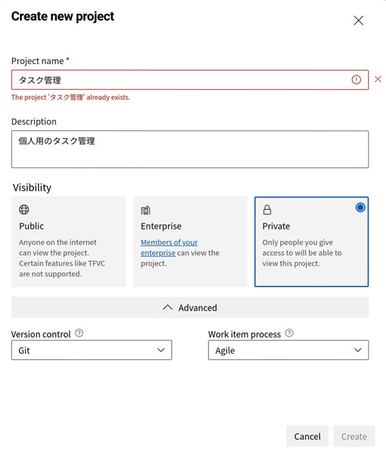
Task: Choose Public visibility option
Action: [x=68, y=241]
